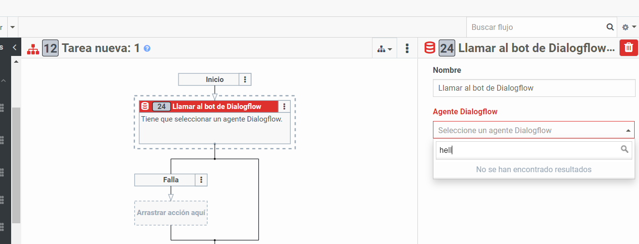Focus the Buscar flujo search field

[537, 27]
